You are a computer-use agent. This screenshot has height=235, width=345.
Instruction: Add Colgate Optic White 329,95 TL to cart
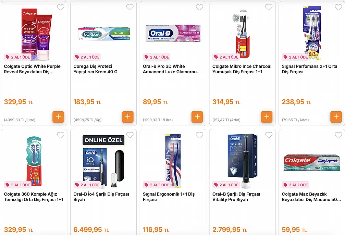[58, 117]
